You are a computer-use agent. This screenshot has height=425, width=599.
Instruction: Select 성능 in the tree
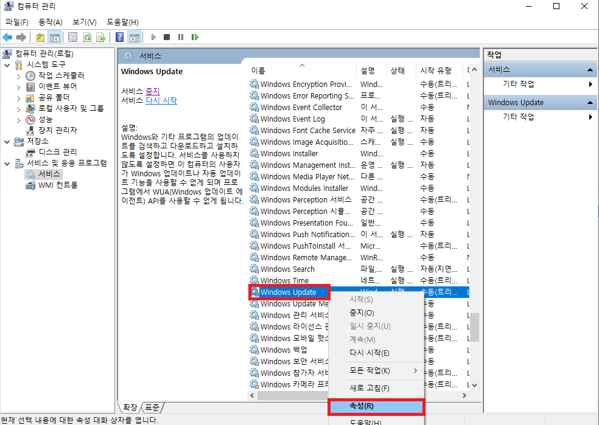click(45, 119)
